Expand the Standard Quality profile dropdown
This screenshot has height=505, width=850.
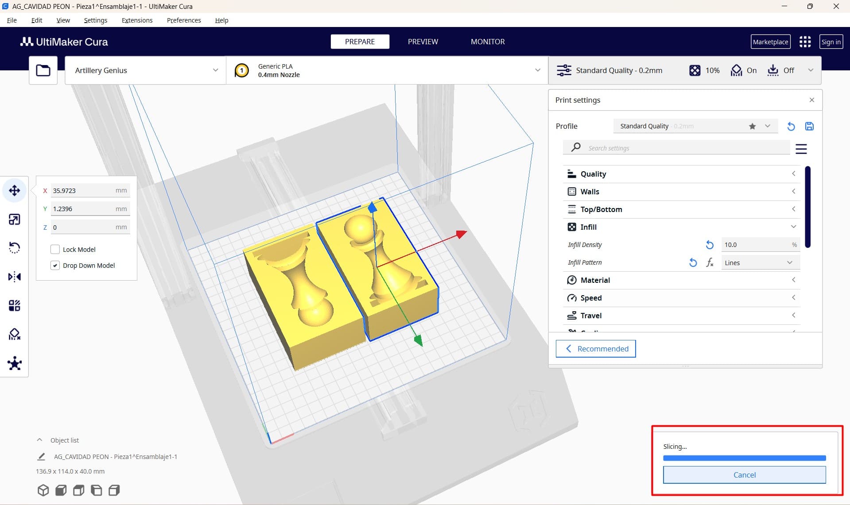[695, 126]
